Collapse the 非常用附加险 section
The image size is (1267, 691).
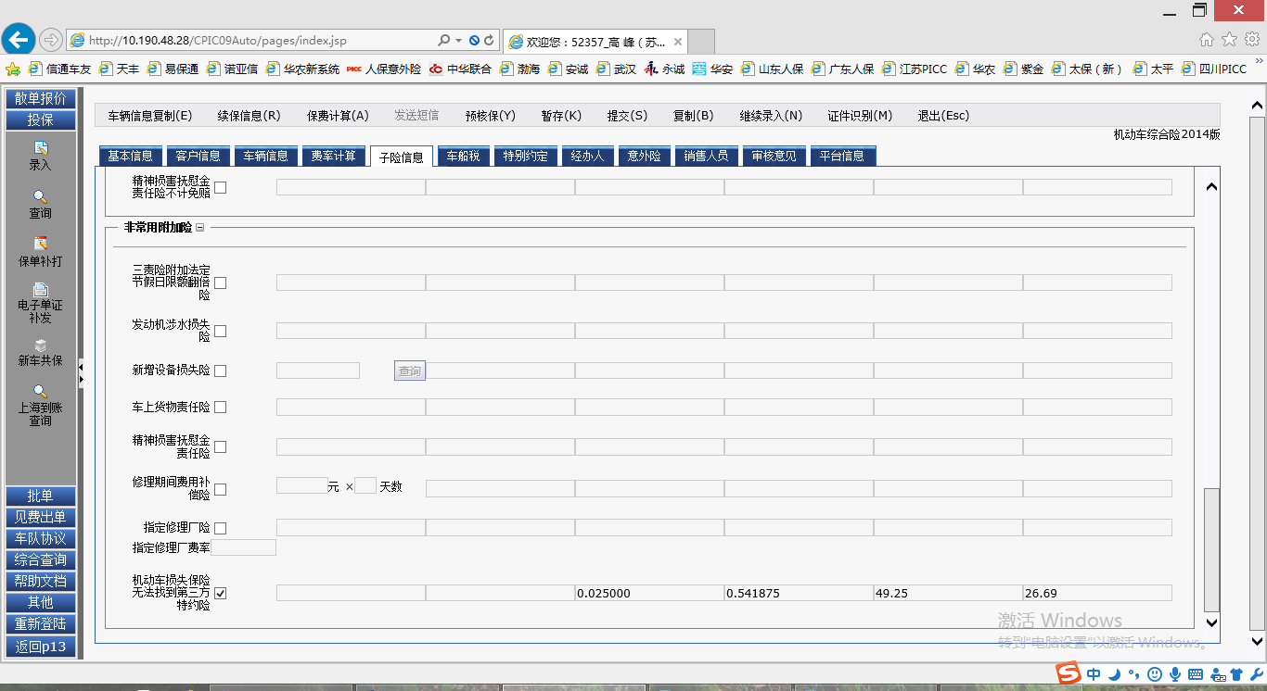(x=199, y=228)
